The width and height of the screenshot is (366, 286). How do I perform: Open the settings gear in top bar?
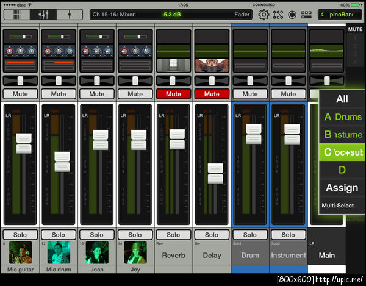pyautogui.click(x=264, y=14)
